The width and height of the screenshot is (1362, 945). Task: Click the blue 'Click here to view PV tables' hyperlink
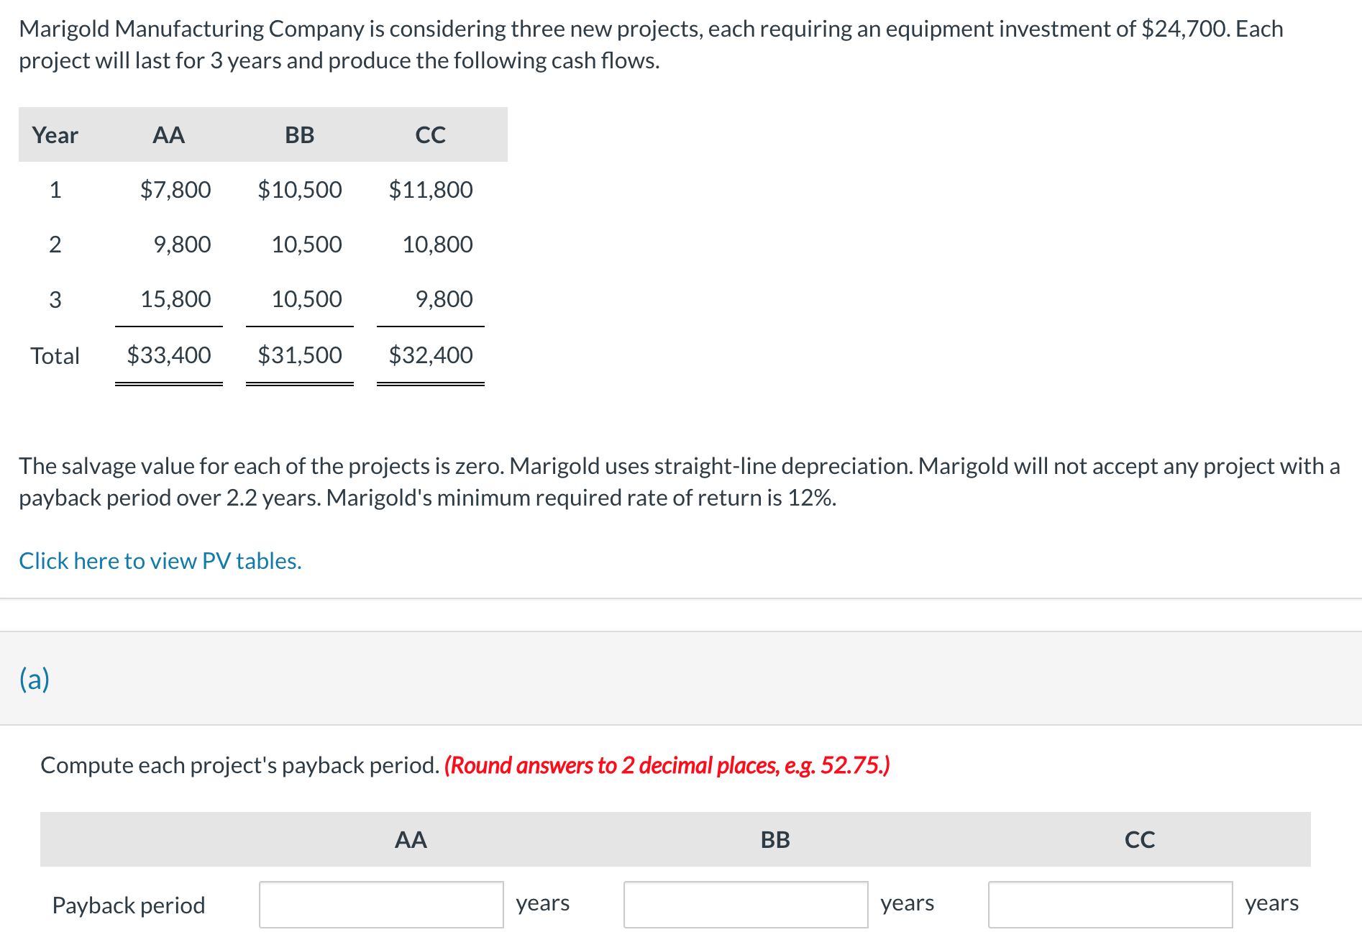coord(160,560)
